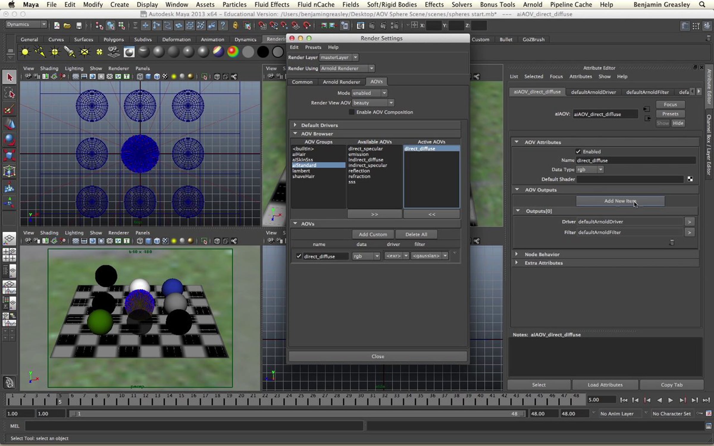The height and width of the screenshot is (446, 714).
Task: Activate the Lasso selection tool
Action: (10, 94)
